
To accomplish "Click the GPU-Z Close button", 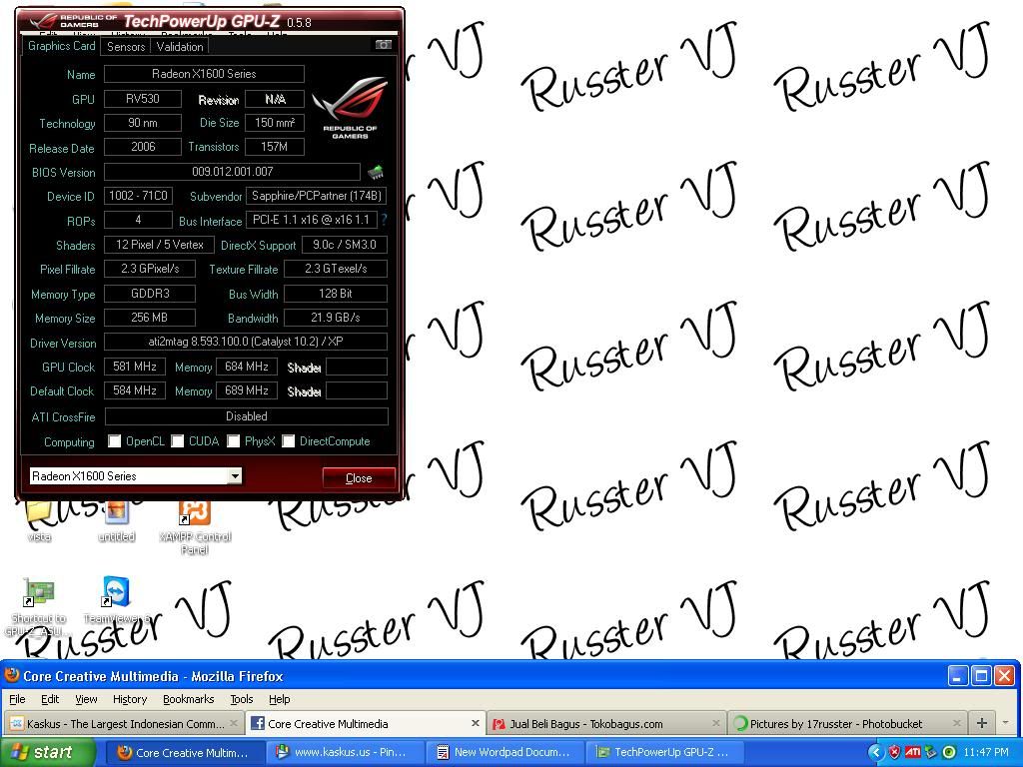I will (x=359, y=477).
